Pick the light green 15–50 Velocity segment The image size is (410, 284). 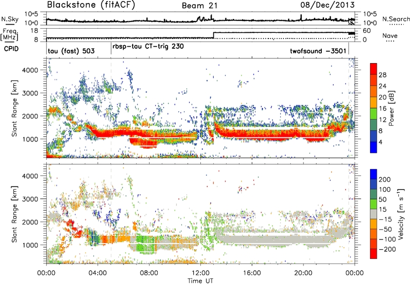(x=374, y=204)
